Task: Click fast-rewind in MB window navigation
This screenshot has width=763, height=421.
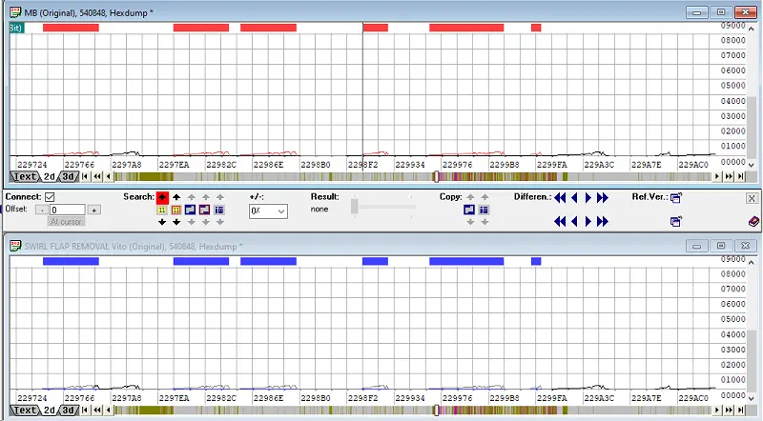Action: 97,176
